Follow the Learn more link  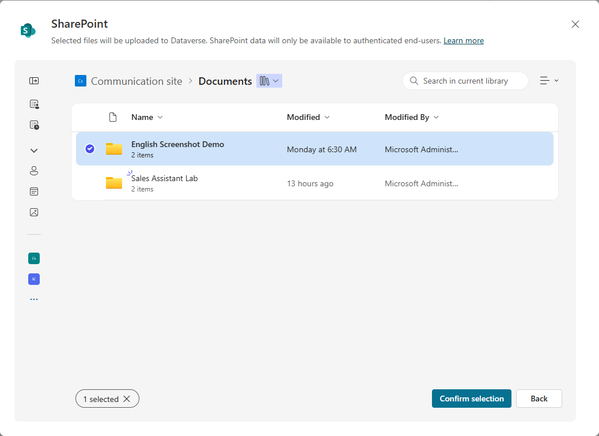pyautogui.click(x=464, y=40)
